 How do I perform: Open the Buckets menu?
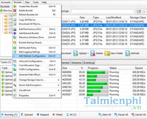point(18,2)
